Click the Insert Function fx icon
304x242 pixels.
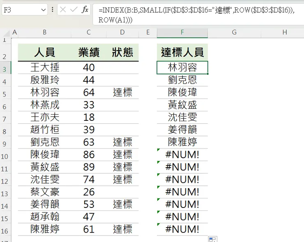pos(85,9)
